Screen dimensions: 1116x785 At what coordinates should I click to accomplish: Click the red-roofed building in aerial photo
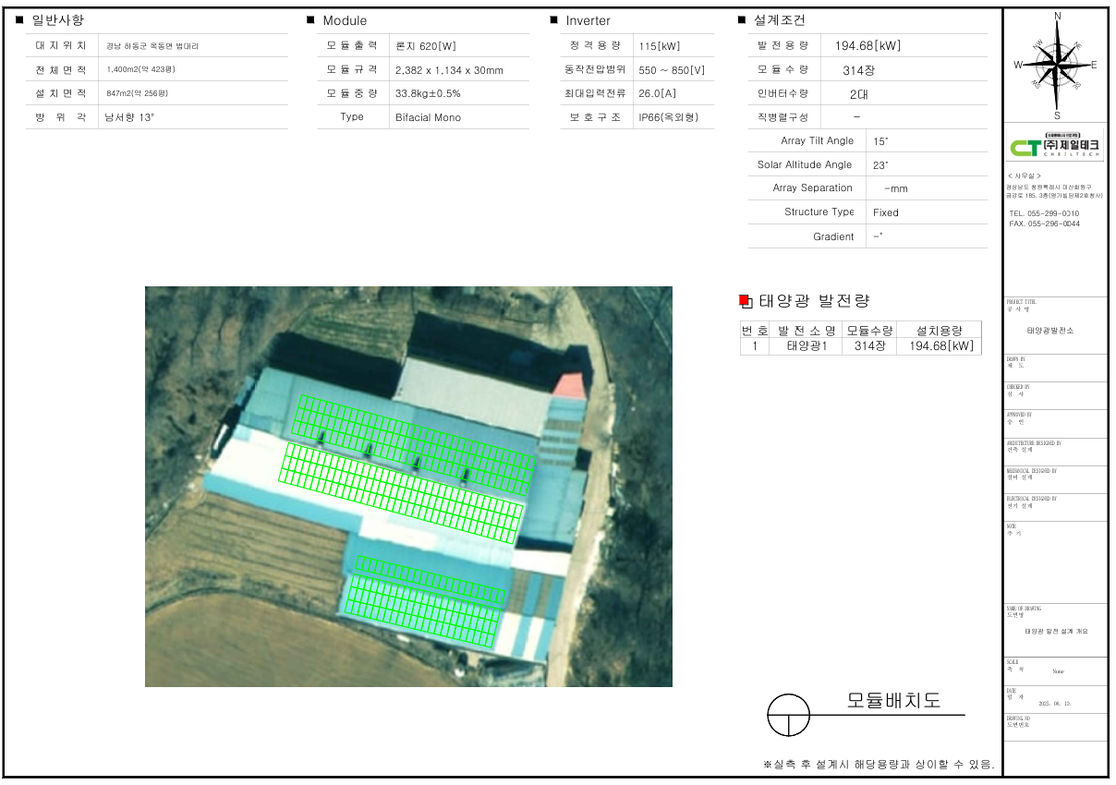click(x=570, y=385)
